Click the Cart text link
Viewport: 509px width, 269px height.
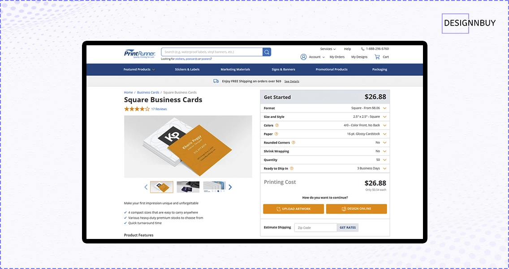click(x=386, y=57)
